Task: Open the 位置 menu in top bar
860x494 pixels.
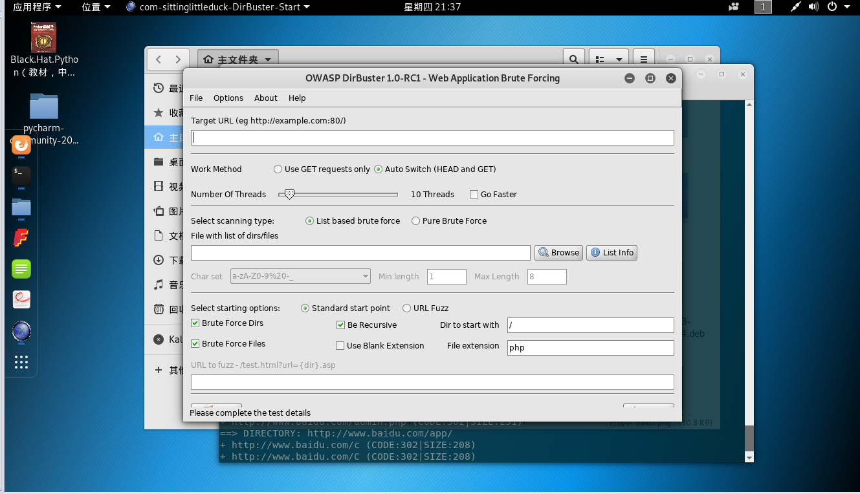Action: point(96,7)
